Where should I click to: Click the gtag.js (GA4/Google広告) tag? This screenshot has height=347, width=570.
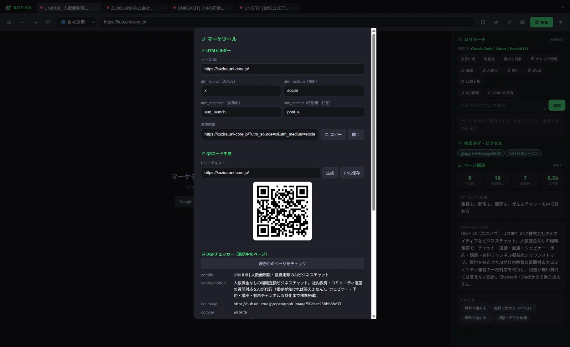pyautogui.click(x=481, y=154)
